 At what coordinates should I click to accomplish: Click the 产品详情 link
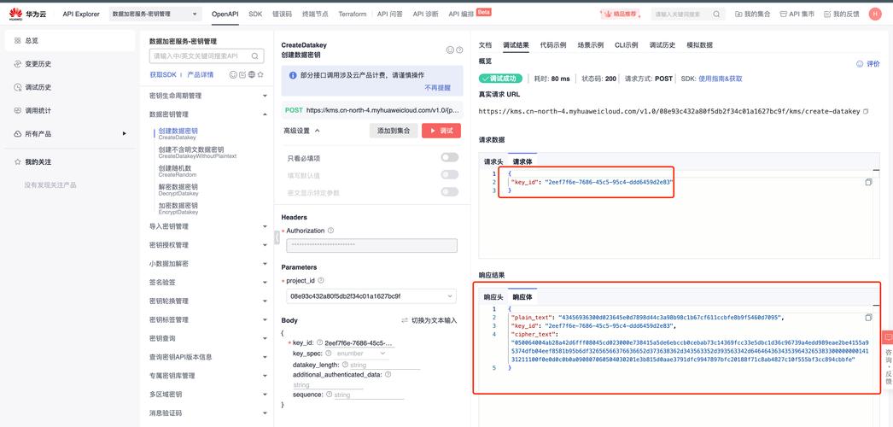[x=201, y=74]
